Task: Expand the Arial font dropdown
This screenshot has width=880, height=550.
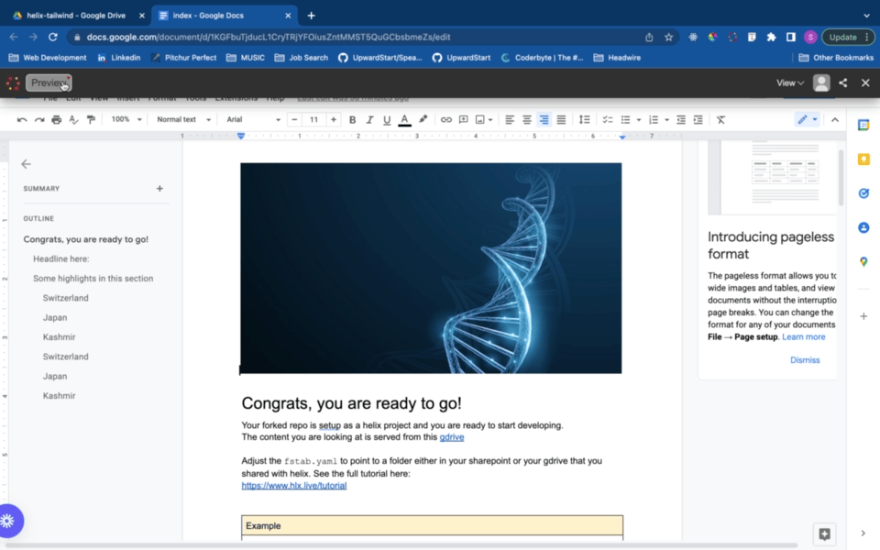Action: click(253, 120)
